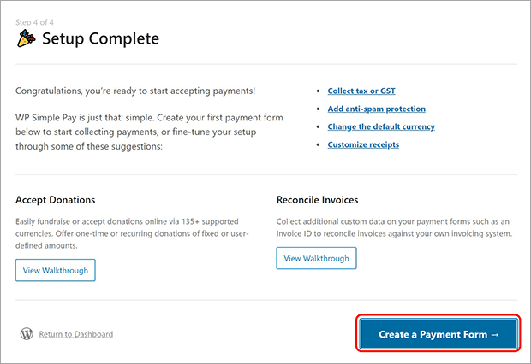Select the Accept Donations heading
The height and width of the screenshot is (364, 531).
tap(55, 200)
